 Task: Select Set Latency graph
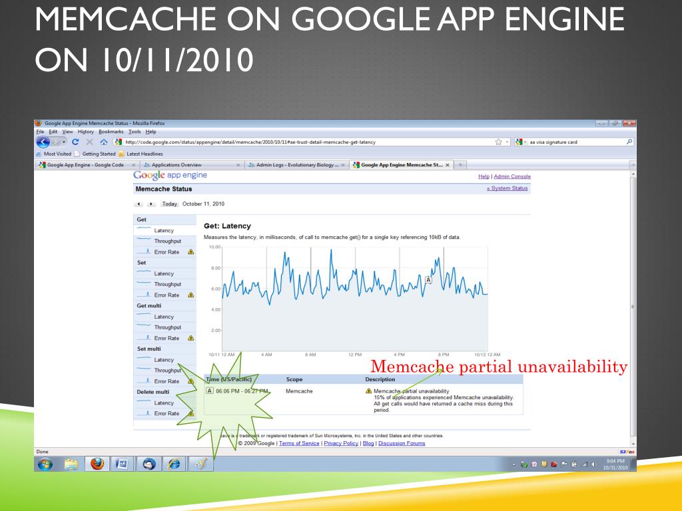click(x=165, y=273)
